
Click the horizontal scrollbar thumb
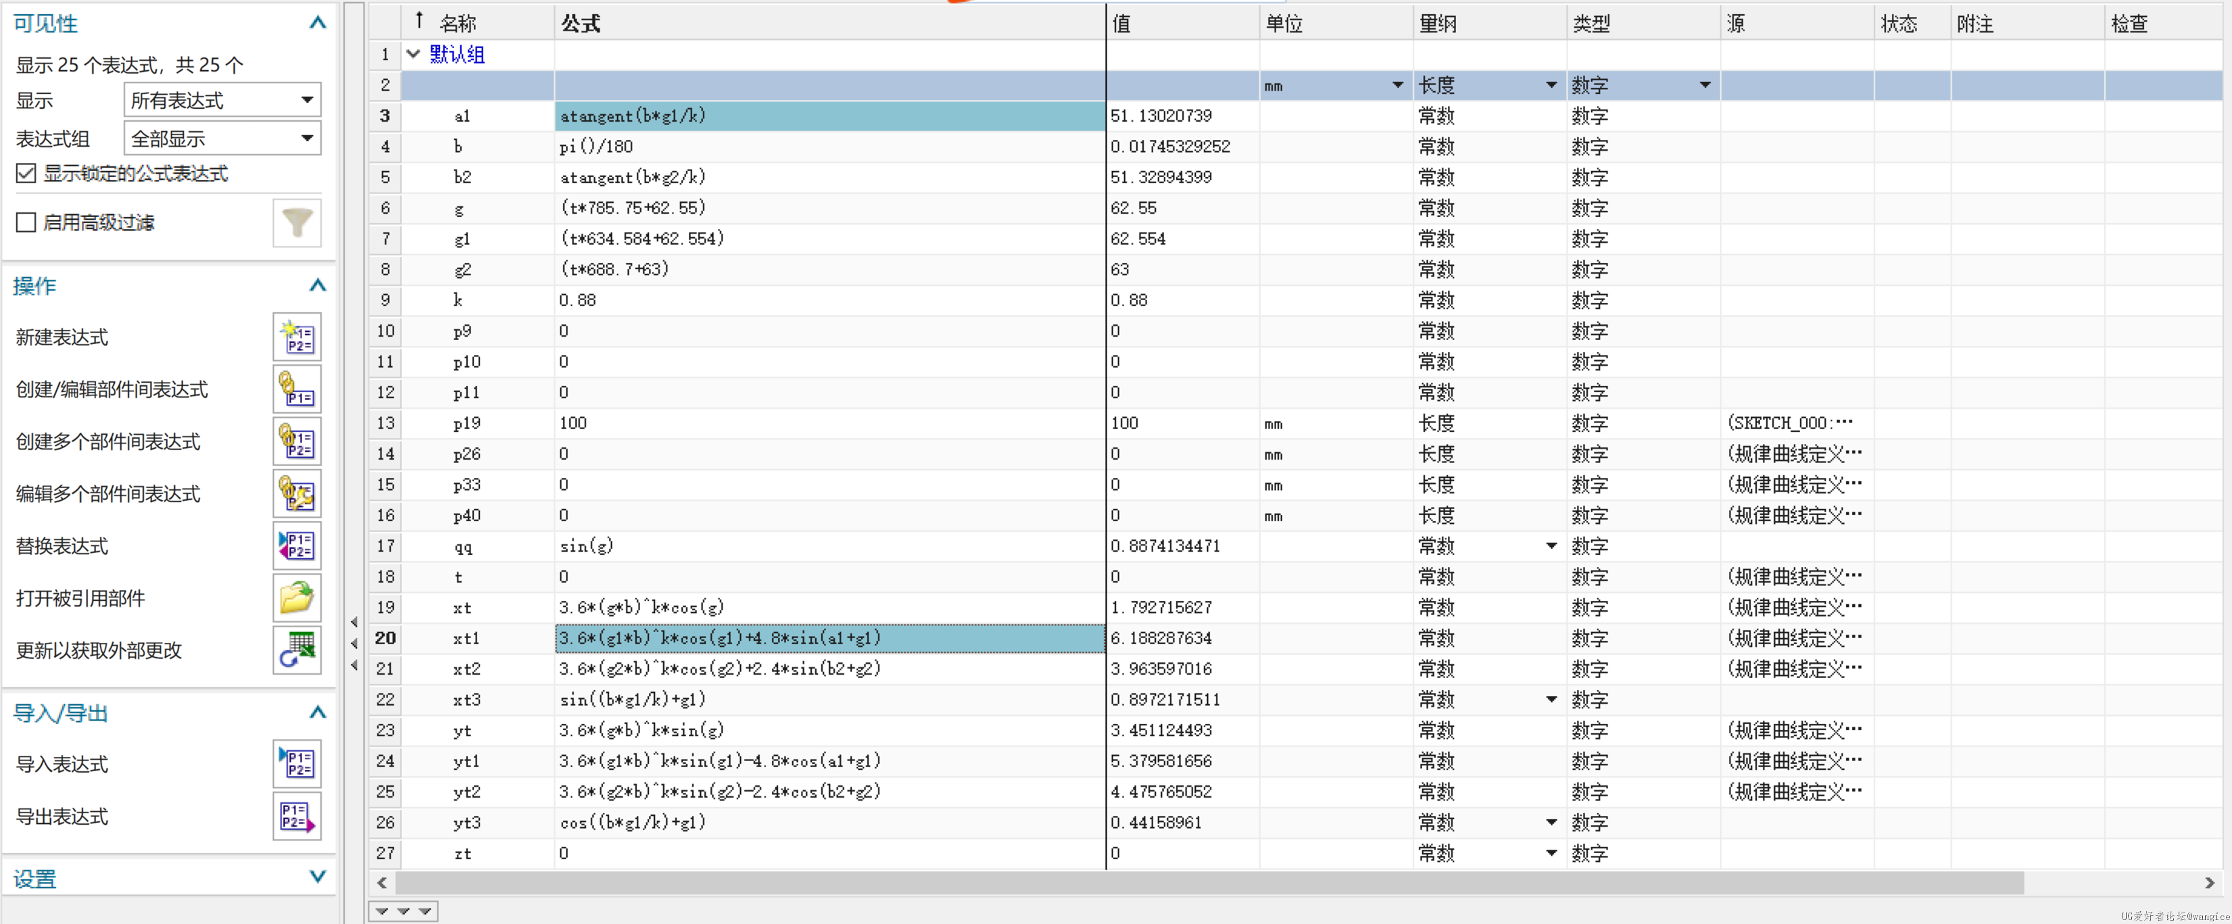pyautogui.click(x=1209, y=882)
